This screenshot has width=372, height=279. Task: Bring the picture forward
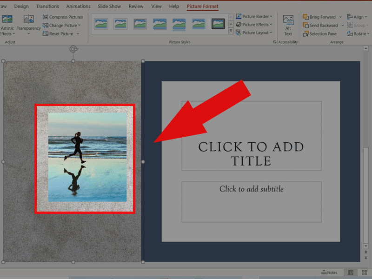pyautogui.click(x=321, y=16)
